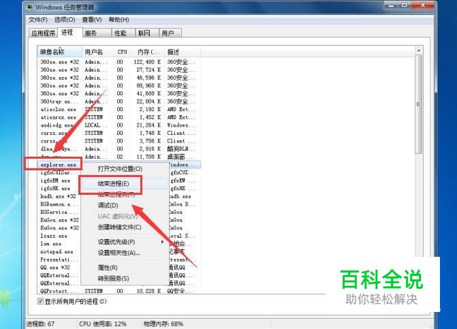Click the CPU 使用率: 12% status entry
457x329 pixels.
click(x=103, y=324)
